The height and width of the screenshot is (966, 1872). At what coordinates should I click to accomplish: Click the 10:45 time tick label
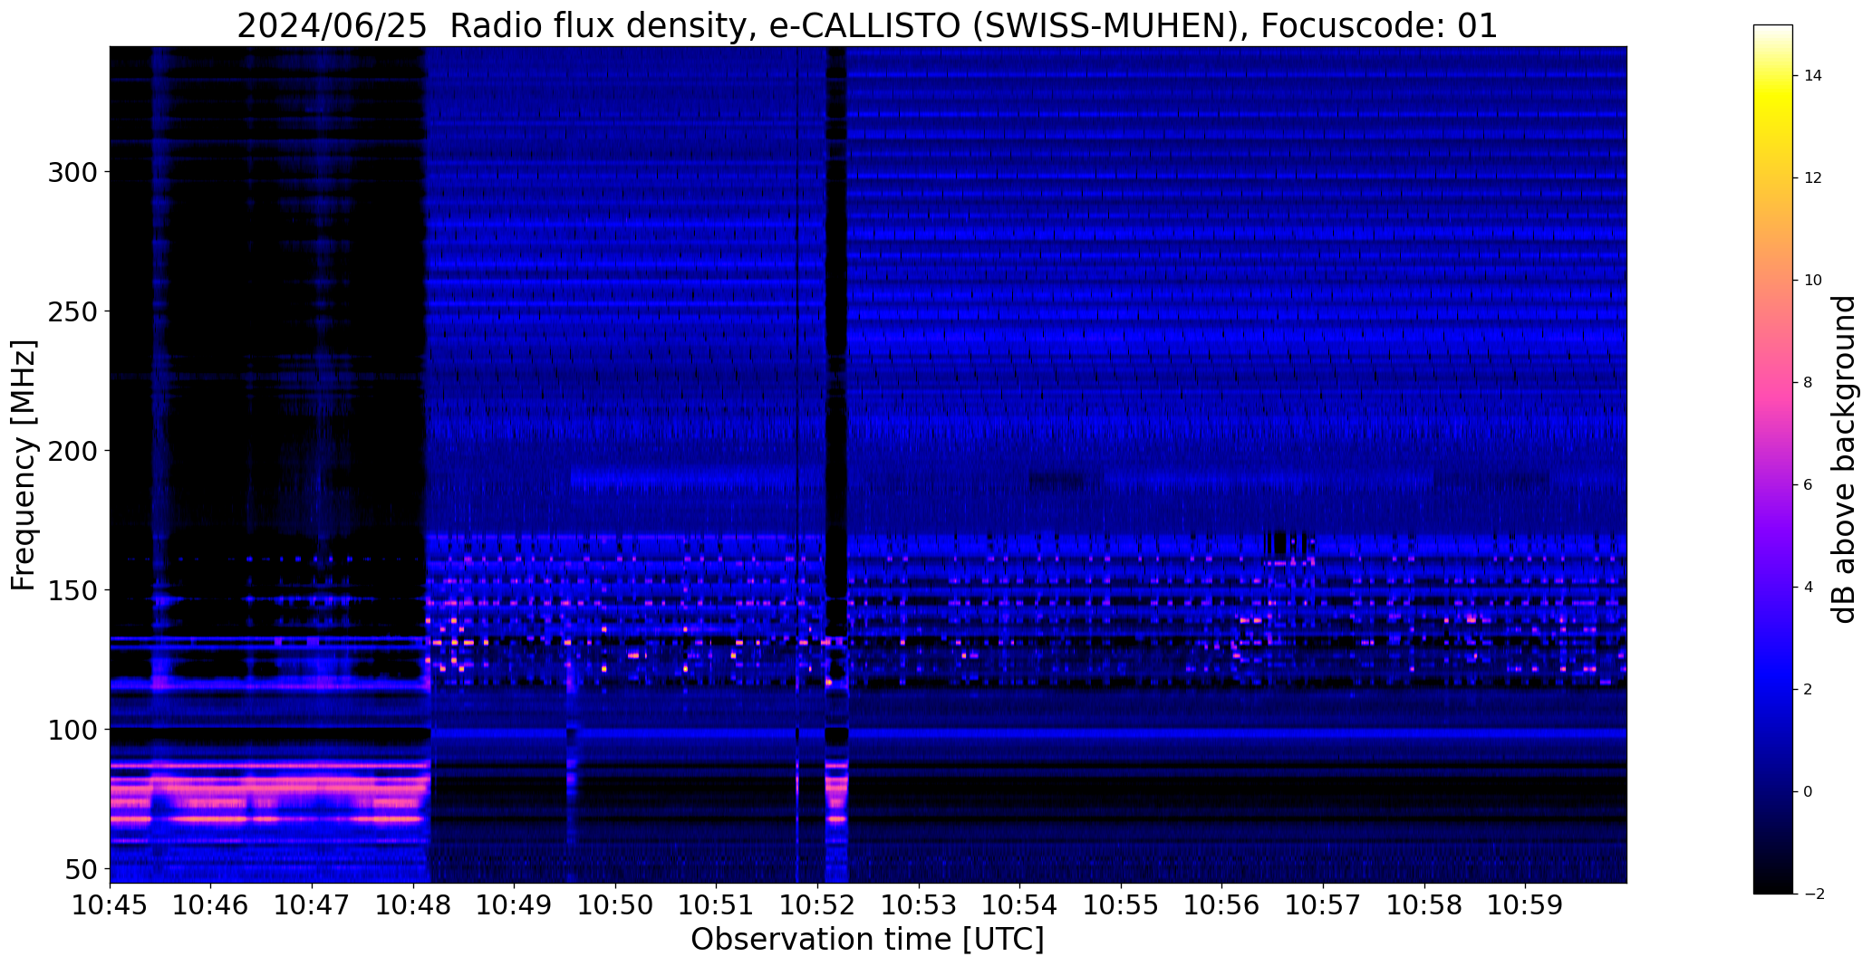tap(111, 904)
